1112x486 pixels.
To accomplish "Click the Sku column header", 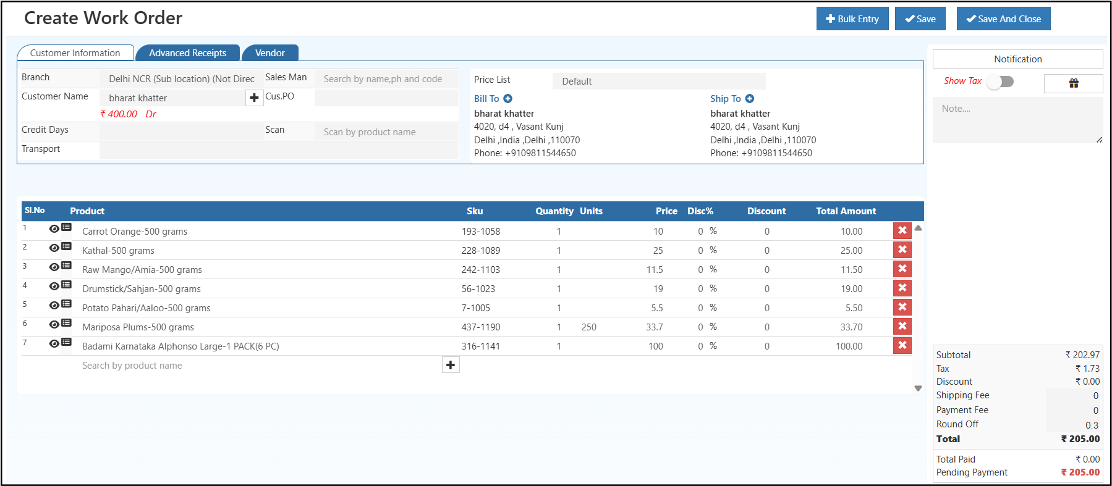I will click(475, 211).
